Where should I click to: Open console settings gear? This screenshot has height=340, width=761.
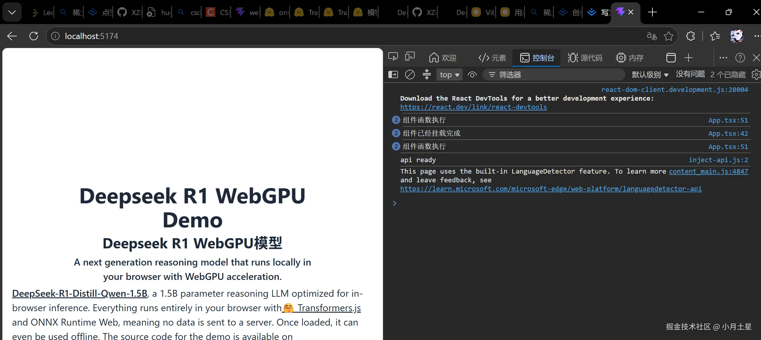pyautogui.click(x=756, y=74)
